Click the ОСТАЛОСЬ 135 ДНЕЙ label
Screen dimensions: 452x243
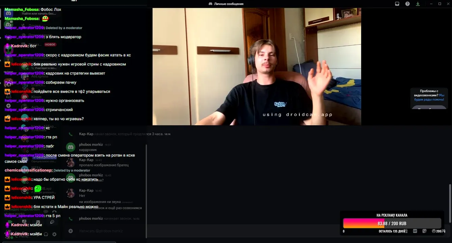coord(392,231)
